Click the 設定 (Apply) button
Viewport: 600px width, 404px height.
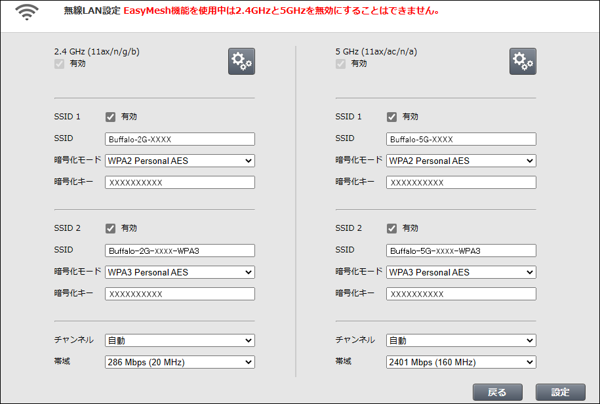[x=561, y=392]
